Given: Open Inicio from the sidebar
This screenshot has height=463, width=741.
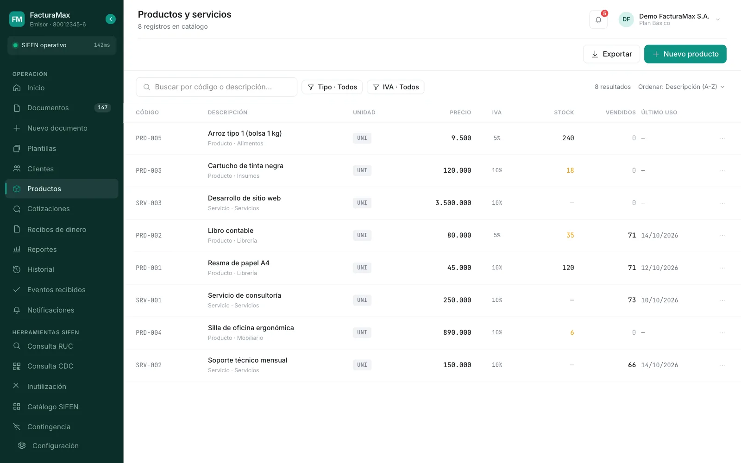Looking at the screenshot, I should pyautogui.click(x=62, y=88).
